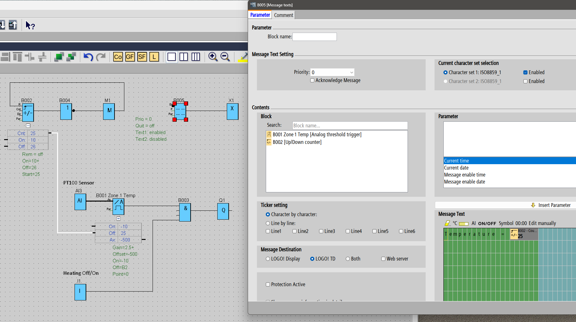Open the Constants (Co) toolbox

(118, 57)
